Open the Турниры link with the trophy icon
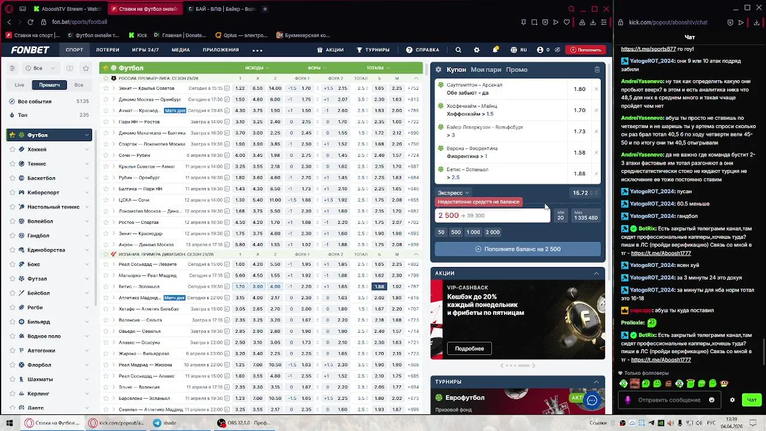766x431 pixels. [x=373, y=50]
